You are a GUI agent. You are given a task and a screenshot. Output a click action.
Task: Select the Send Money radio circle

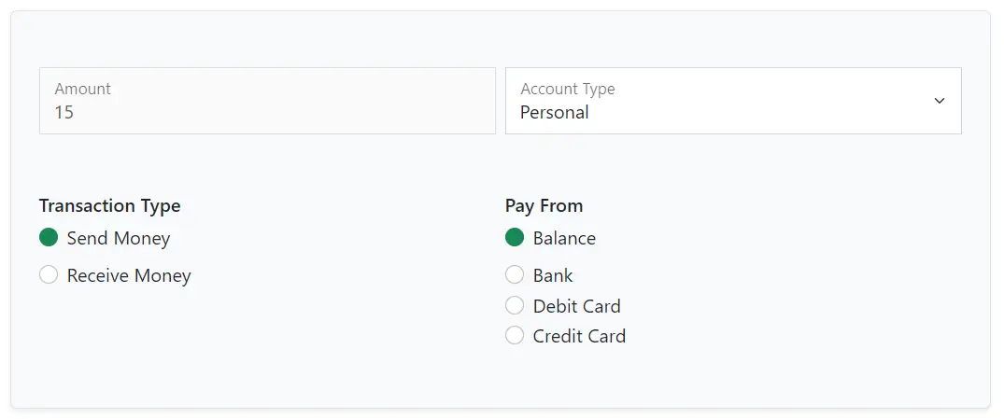pos(49,237)
